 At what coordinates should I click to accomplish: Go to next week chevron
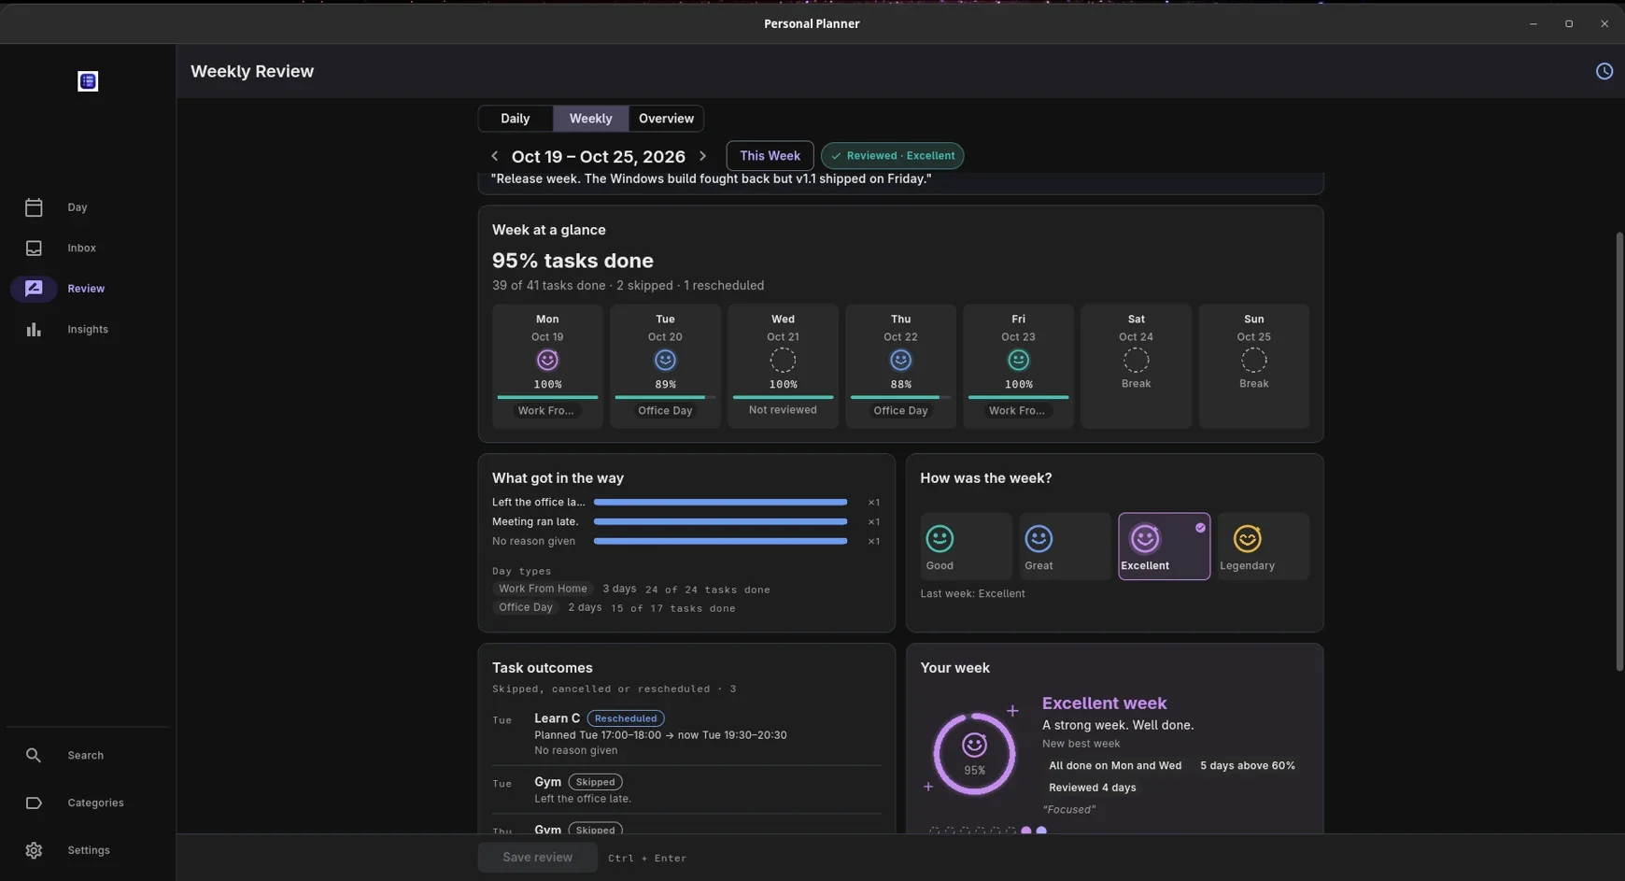[x=703, y=157]
